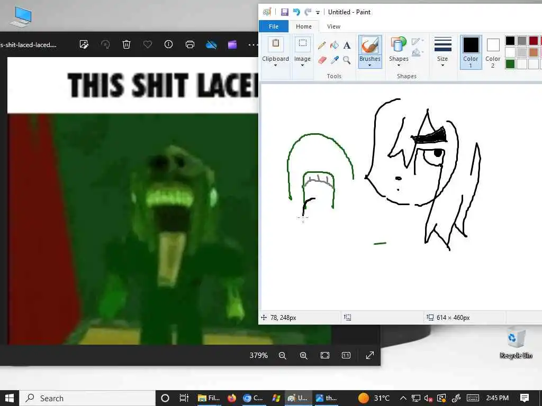Open the notification Action Center
This screenshot has height=406, width=542.
click(x=525, y=398)
